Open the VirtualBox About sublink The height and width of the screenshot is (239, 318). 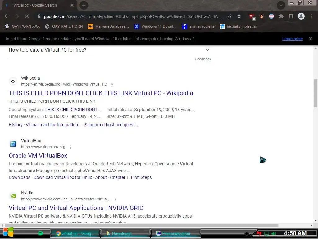click(x=101, y=177)
